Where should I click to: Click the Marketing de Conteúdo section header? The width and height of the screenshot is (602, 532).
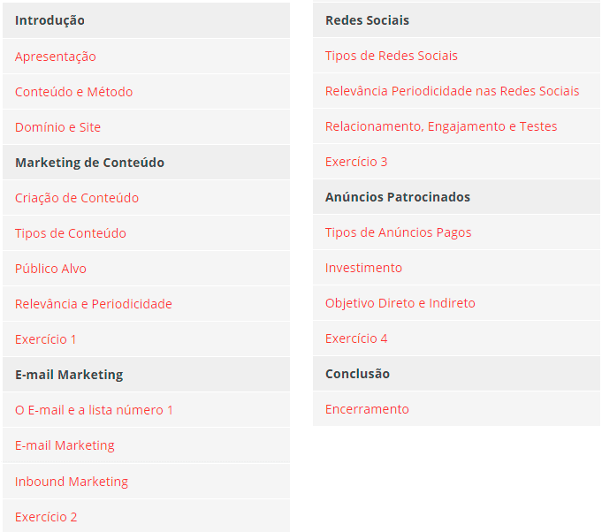click(89, 163)
